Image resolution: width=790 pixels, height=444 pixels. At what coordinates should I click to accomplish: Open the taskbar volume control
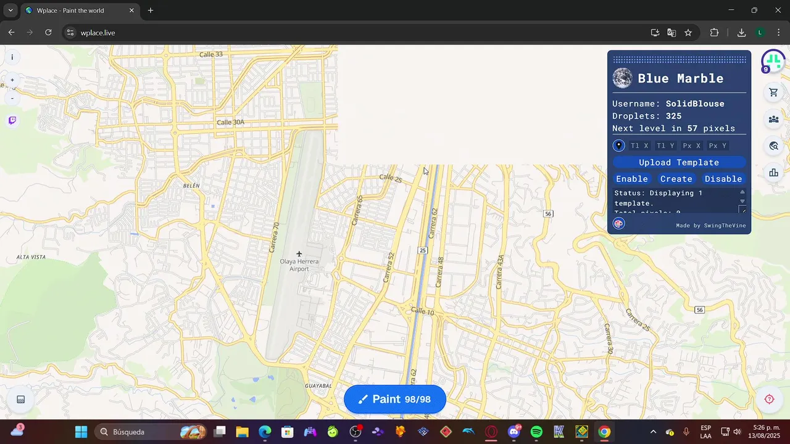point(737,432)
